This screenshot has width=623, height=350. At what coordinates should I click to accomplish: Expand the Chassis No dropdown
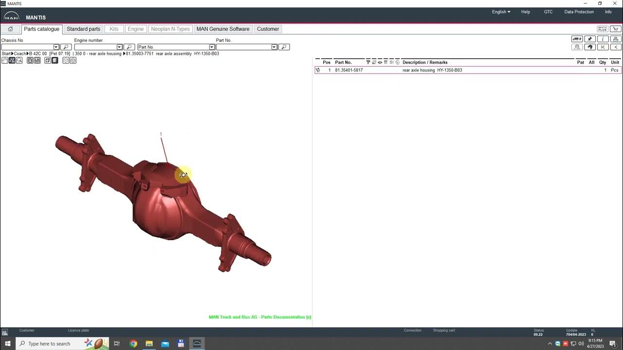[x=56, y=47]
